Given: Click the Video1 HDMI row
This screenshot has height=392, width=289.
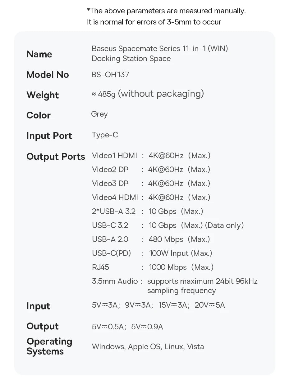Looking at the screenshot, I should [x=114, y=156].
